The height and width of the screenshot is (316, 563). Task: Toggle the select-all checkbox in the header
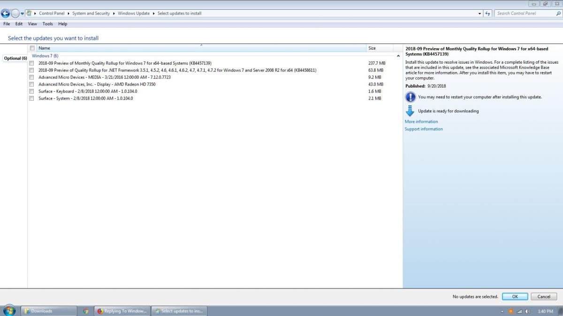[32, 48]
